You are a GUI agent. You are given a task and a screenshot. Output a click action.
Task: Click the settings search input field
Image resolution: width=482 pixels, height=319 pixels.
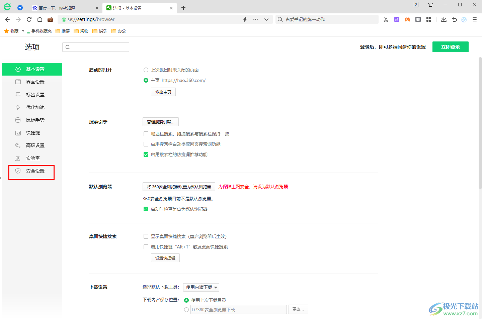point(96,47)
